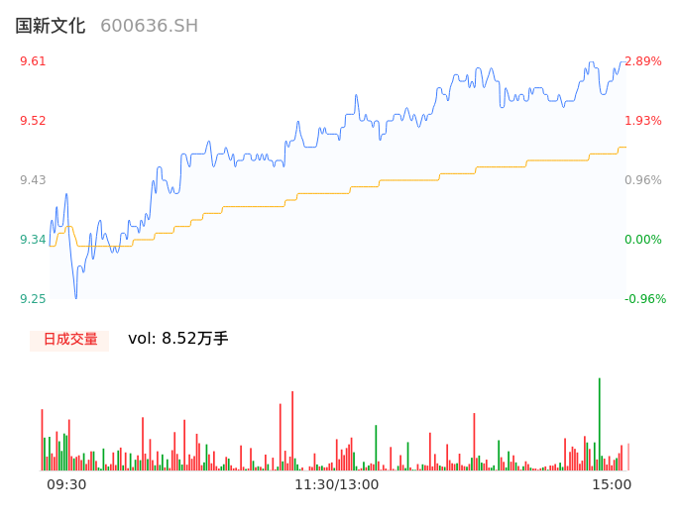Click the vol: 8.52万手 volume readout
680x519 pixels.
click(x=178, y=339)
